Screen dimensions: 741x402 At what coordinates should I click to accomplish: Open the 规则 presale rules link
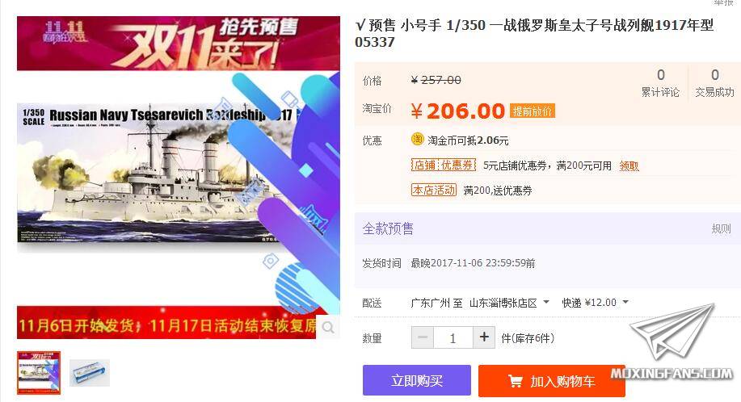pyautogui.click(x=721, y=229)
